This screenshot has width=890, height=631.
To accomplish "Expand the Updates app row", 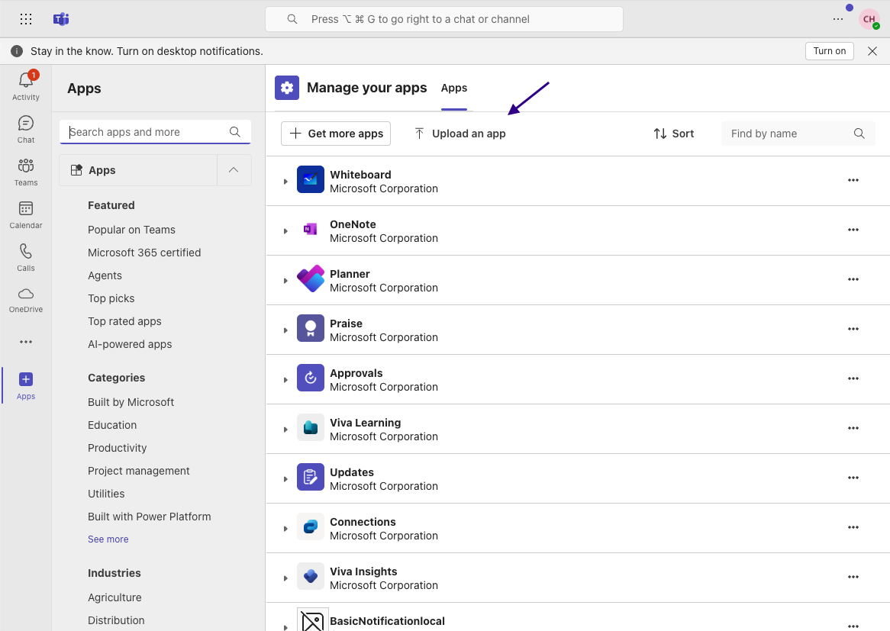I will click(x=285, y=479).
